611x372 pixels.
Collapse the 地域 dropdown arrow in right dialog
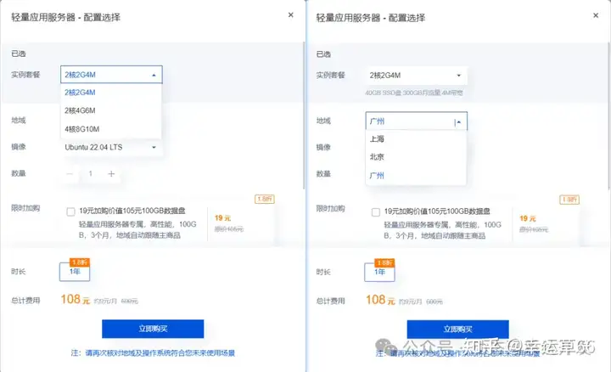tap(458, 121)
